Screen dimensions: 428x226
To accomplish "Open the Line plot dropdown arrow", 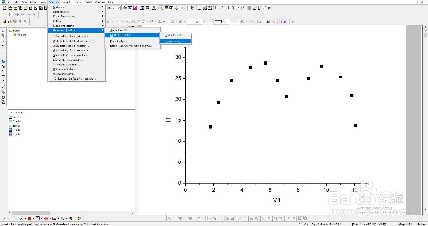I will 9,218.
